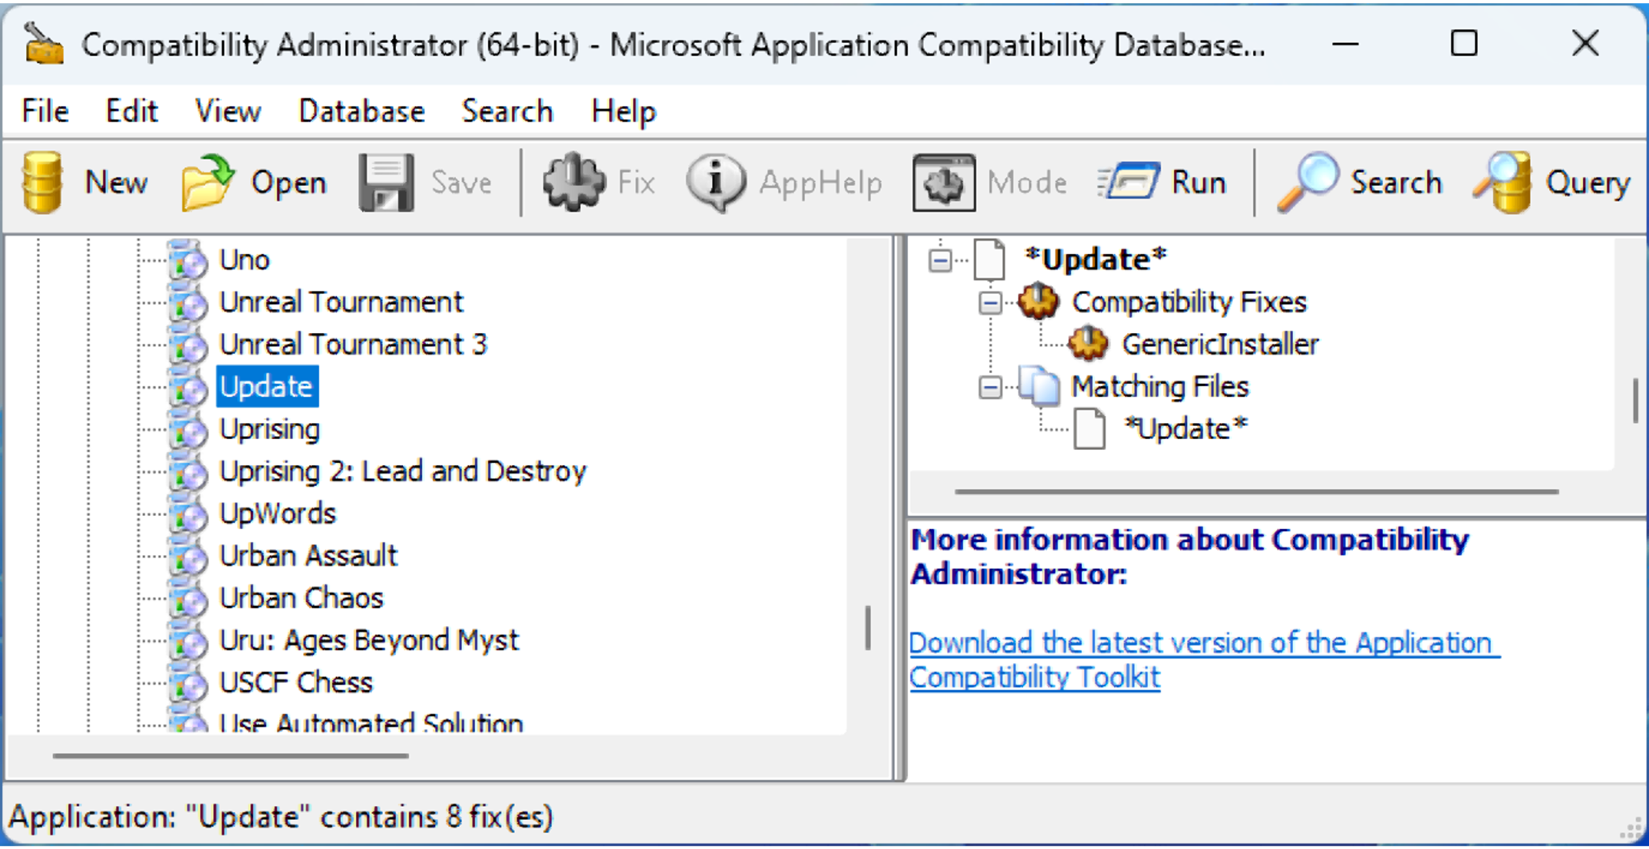
Task: Click the Open folder toolbar icon
Action: (208, 182)
